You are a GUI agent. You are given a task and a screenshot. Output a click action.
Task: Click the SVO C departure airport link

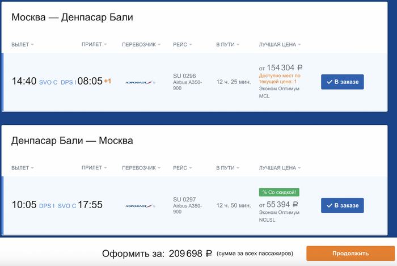[49, 82]
